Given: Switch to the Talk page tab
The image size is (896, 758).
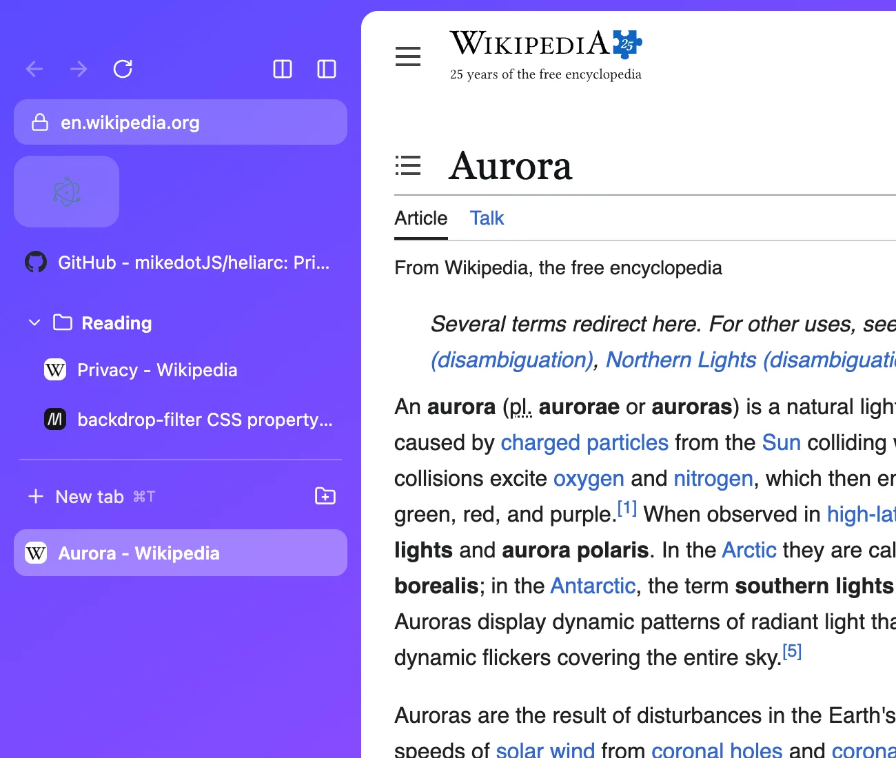Looking at the screenshot, I should (487, 218).
